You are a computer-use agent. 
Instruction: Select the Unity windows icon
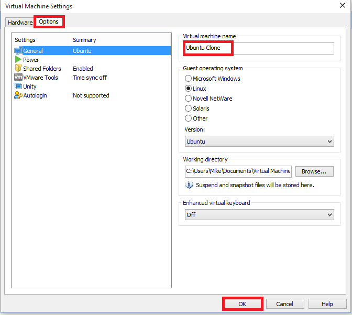point(18,86)
